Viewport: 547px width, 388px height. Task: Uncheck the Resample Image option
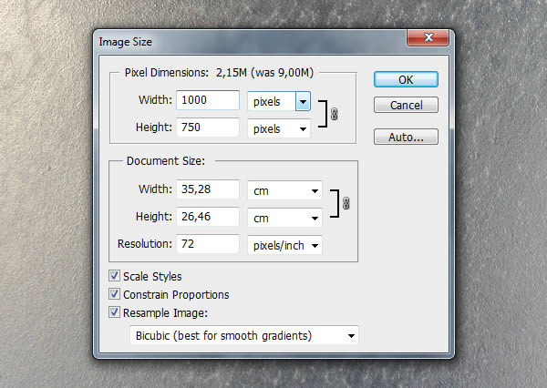(114, 312)
